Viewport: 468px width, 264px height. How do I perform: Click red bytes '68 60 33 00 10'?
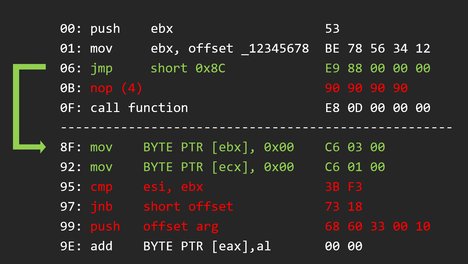[377, 226]
